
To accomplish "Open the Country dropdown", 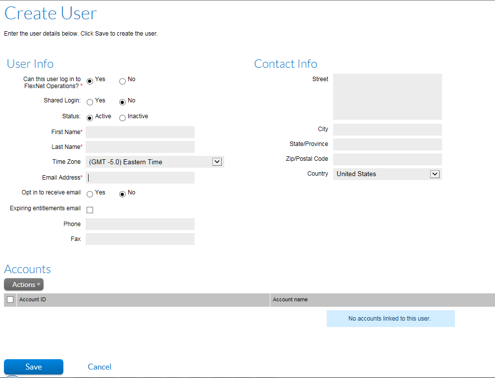I will coord(434,174).
